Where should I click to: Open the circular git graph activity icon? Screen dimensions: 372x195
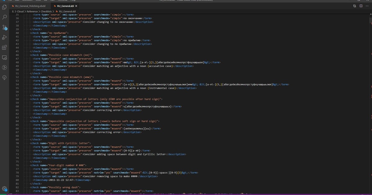pyautogui.click(x=5, y=67)
